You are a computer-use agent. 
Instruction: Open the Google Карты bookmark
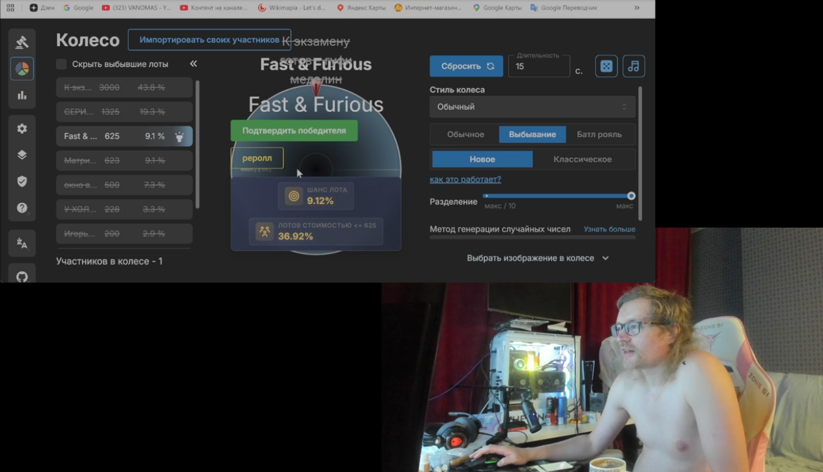click(497, 8)
